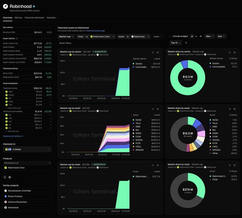Follow the Tokenized assets page link
Screen dimensions: 242x218
point(95,31)
